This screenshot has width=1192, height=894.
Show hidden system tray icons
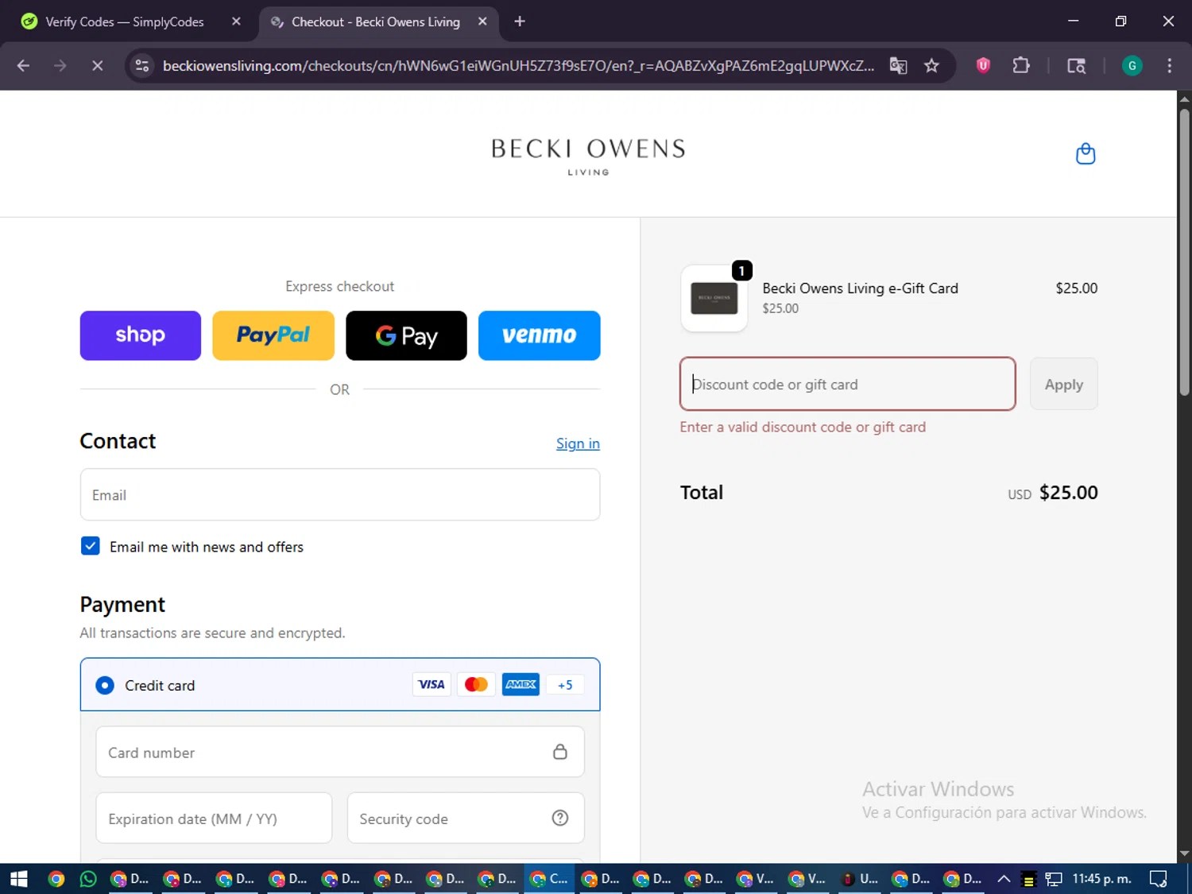[x=1004, y=879]
